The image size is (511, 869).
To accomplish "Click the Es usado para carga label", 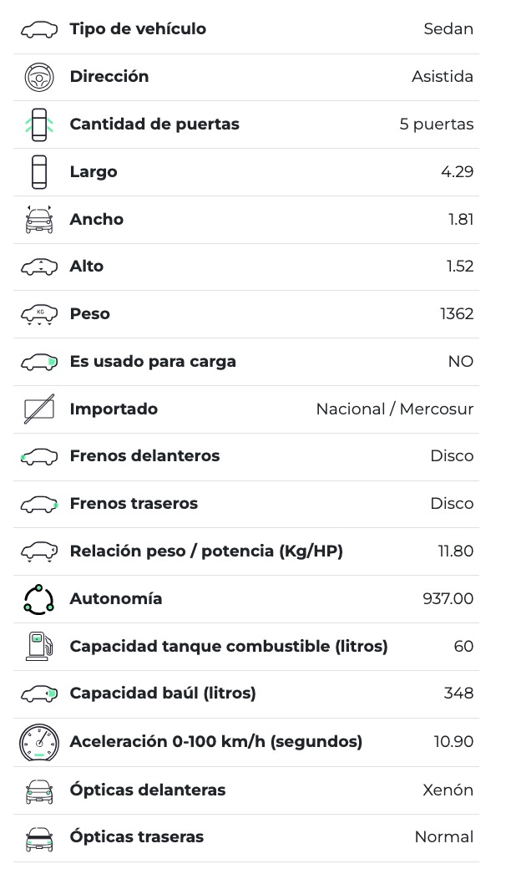I will pos(153,362).
